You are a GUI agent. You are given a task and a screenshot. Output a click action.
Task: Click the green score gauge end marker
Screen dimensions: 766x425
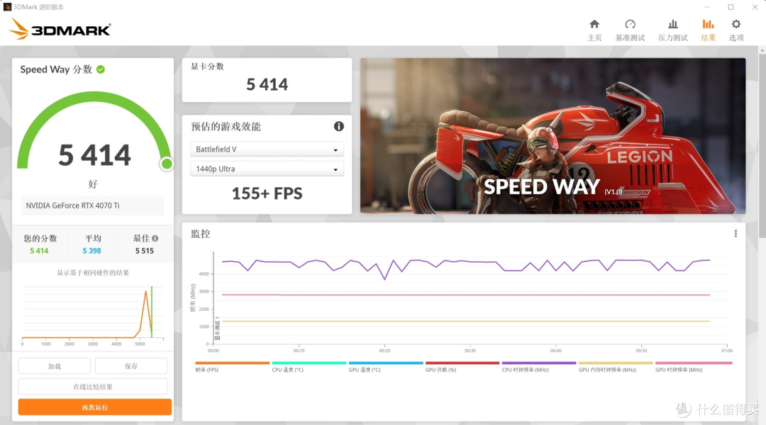click(167, 164)
